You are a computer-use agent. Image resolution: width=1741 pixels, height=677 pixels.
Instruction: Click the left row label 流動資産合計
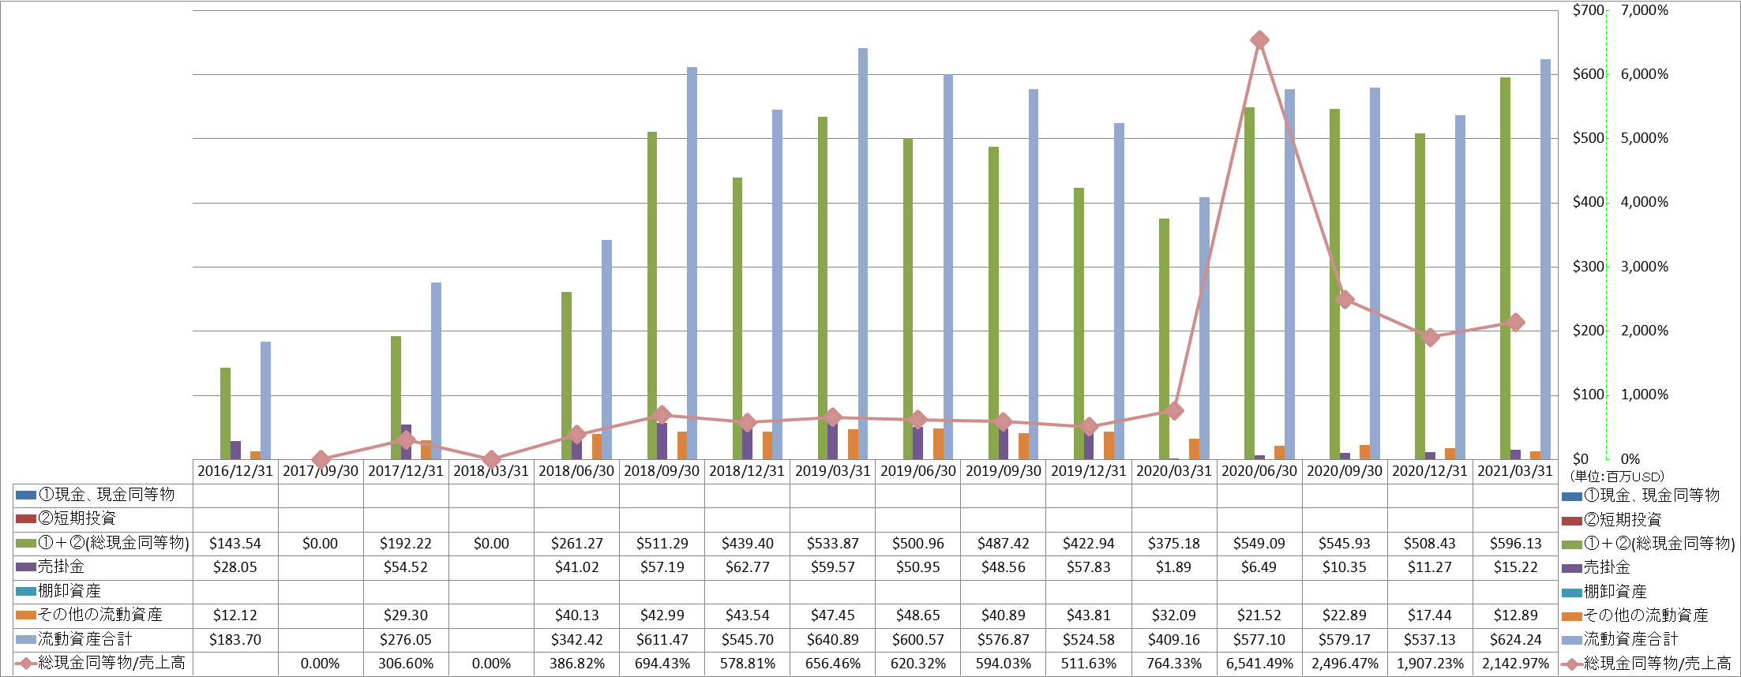[x=85, y=639]
